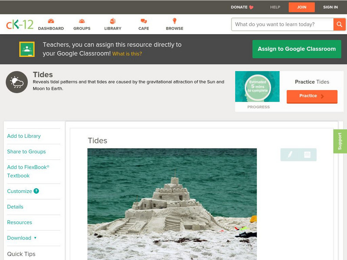Click the CK-12 logo
The image size is (347, 260).
click(x=20, y=24)
